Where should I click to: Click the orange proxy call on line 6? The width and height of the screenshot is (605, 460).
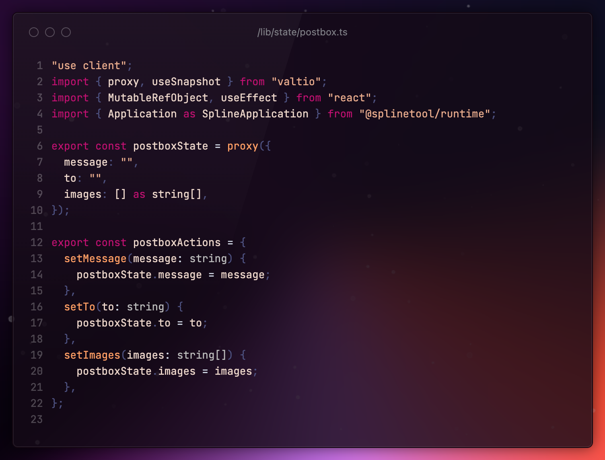[x=243, y=146]
